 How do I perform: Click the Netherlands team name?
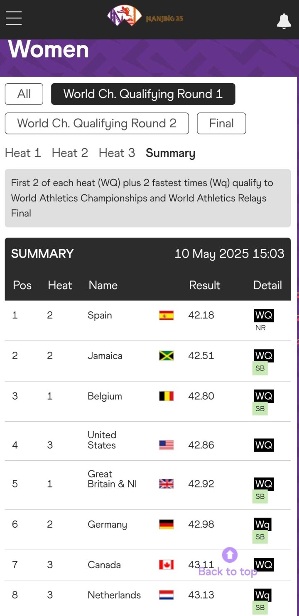click(114, 595)
